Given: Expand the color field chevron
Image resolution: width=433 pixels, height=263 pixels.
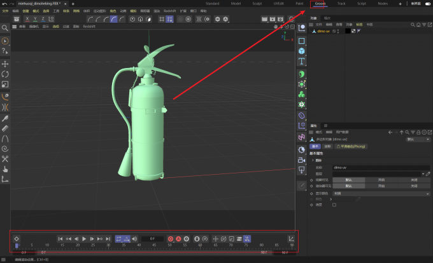Looking at the screenshot, I should click(331, 199).
